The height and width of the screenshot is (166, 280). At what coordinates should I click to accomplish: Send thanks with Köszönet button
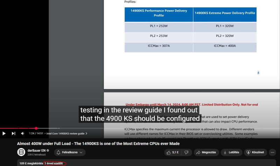pyautogui.click(x=255, y=152)
